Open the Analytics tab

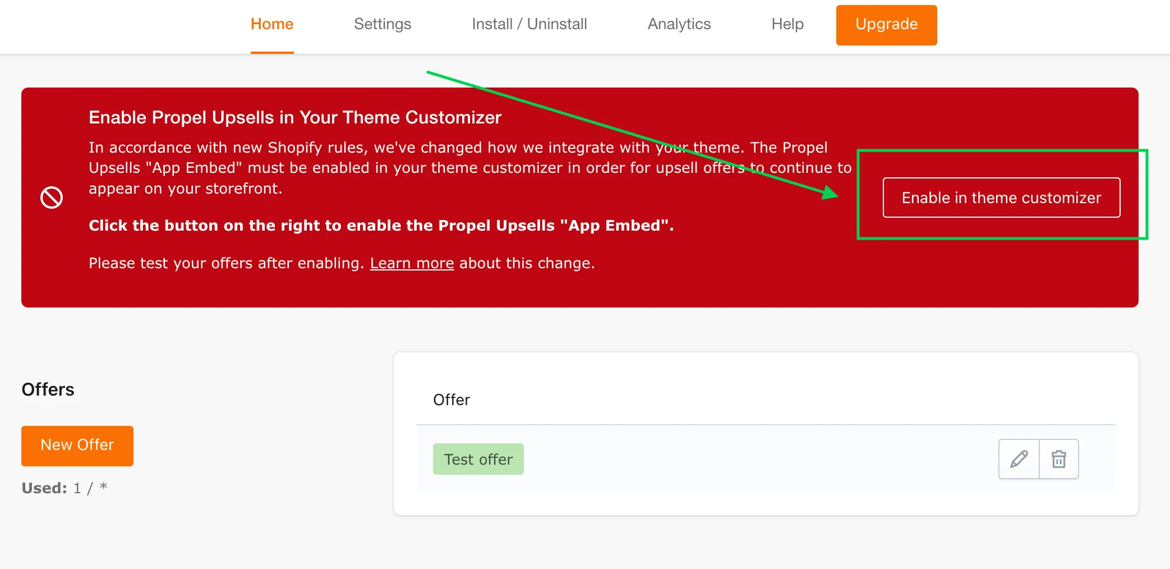tap(679, 24)
